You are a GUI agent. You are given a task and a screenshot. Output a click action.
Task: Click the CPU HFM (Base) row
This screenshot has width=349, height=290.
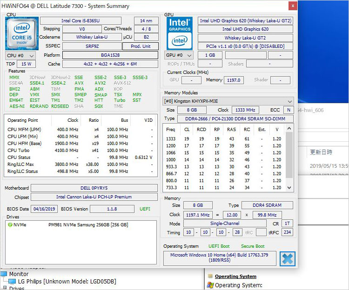[x=80, y=144]
